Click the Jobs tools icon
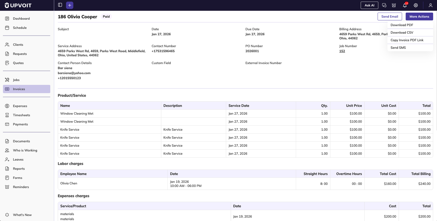 7,80
